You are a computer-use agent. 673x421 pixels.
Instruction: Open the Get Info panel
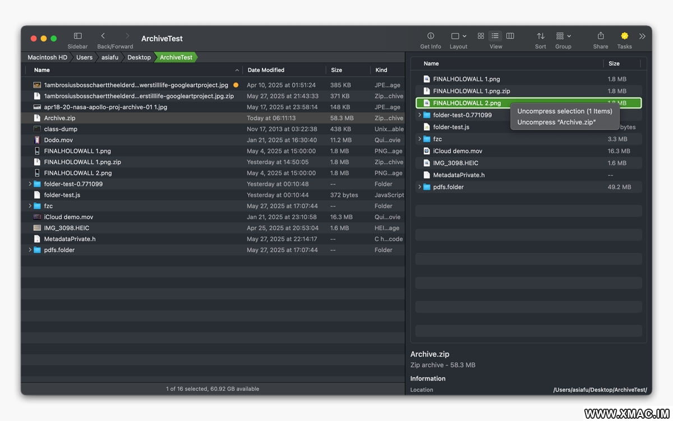point(430,36)
